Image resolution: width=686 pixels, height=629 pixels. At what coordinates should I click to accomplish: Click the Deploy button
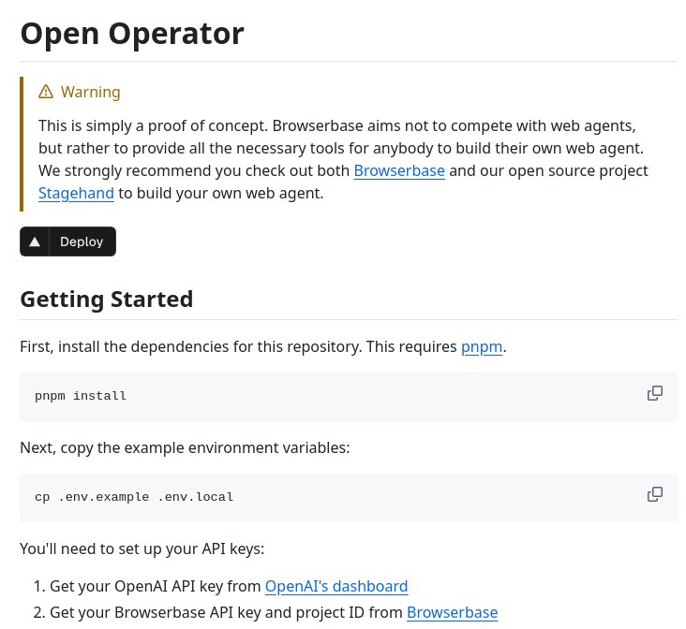point(67,241)
